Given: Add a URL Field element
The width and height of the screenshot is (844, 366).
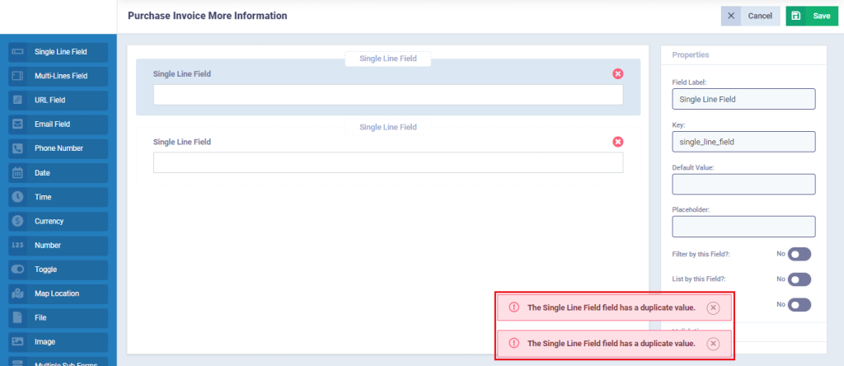Looking at the screenshot, I should (x=59, y=100).
